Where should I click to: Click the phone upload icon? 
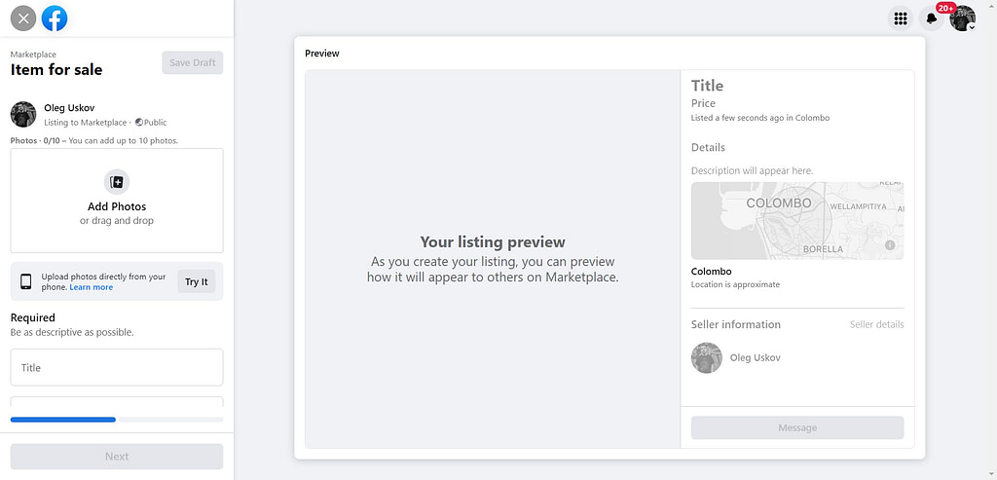(x=26, y=281)
